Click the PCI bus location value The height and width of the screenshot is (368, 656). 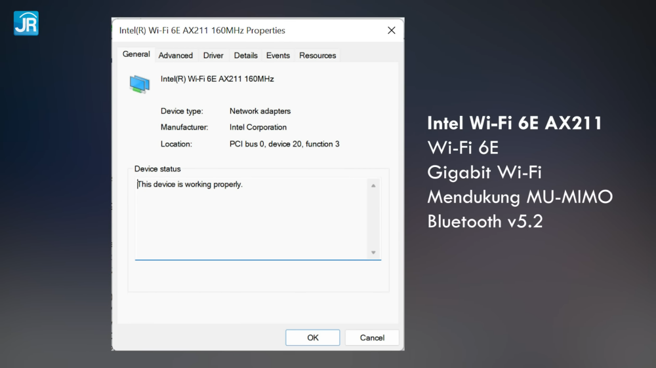284,144
